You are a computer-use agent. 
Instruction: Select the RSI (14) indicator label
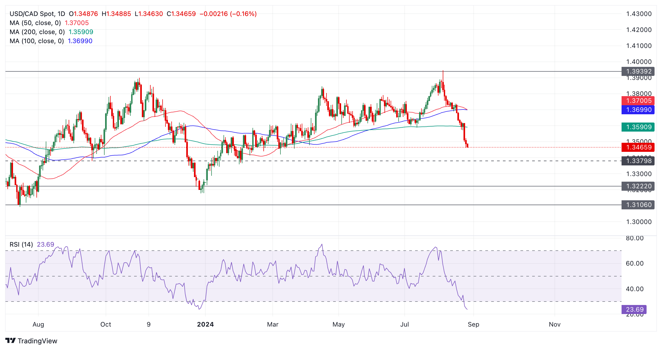pyautogui.click(x=21, y=245)
